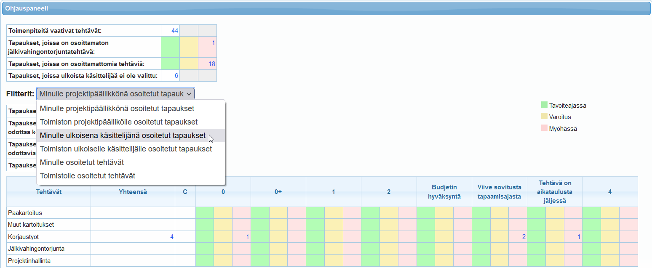
Task: Pick 'Toimistolle osoitetut tehtävät' filter option
Action: click(x=88, y=176)
